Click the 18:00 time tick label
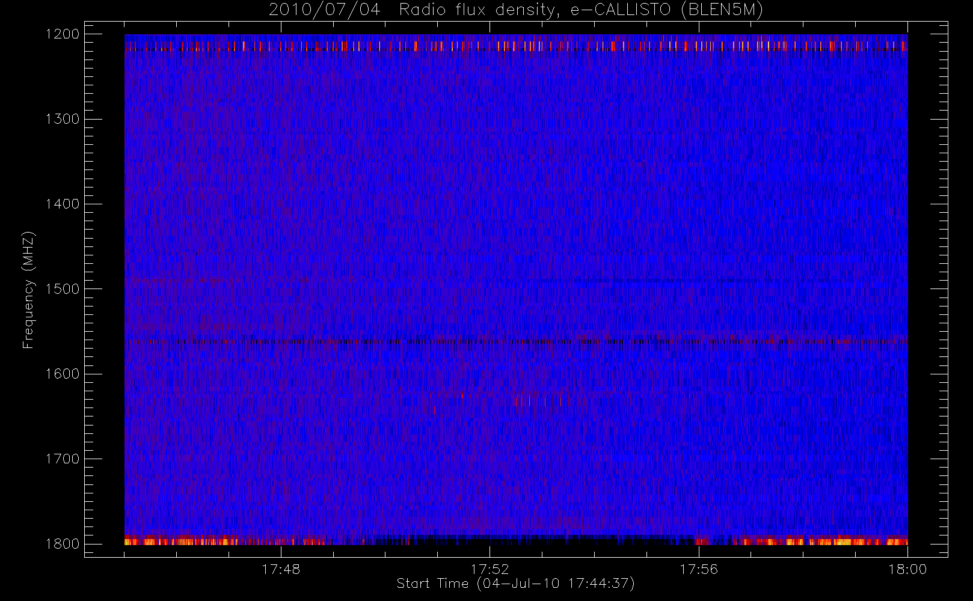 pos(907,569)
